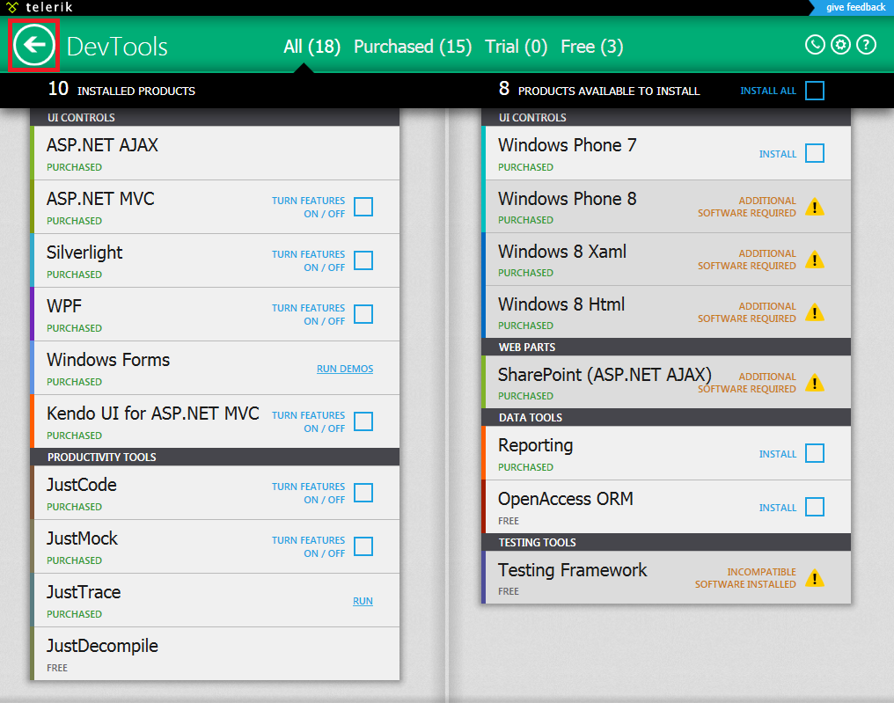894x703 pixels.
Task: Click the SharePoint warning icon
Action: click(815, 383)
